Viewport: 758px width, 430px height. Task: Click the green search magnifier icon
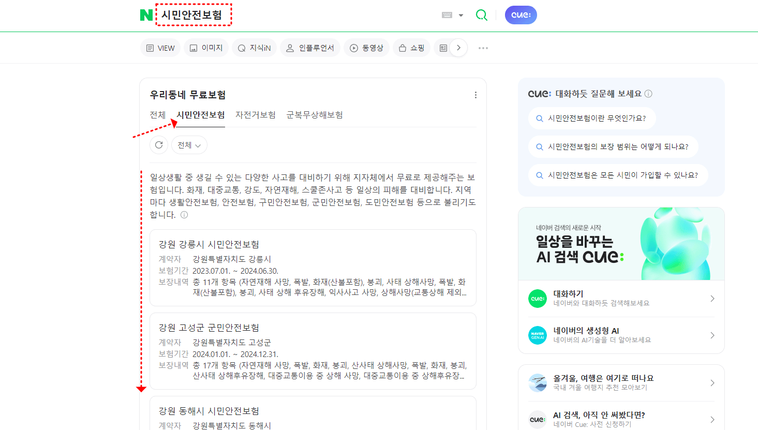(481, 14)
